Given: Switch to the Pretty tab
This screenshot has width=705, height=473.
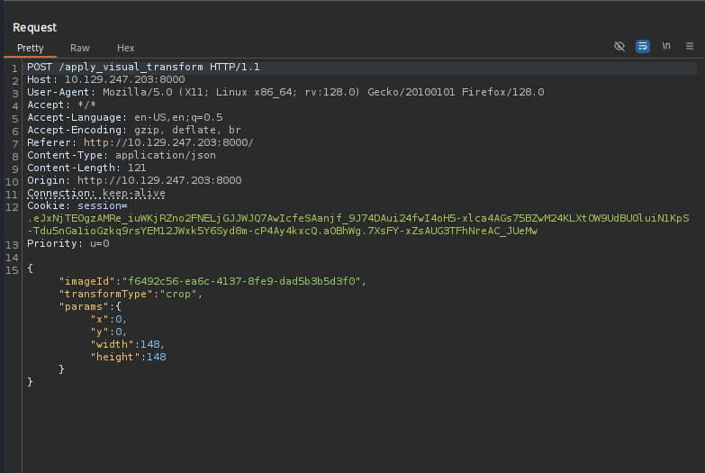Looking at the screenshot, I should (x=31, y=48).
